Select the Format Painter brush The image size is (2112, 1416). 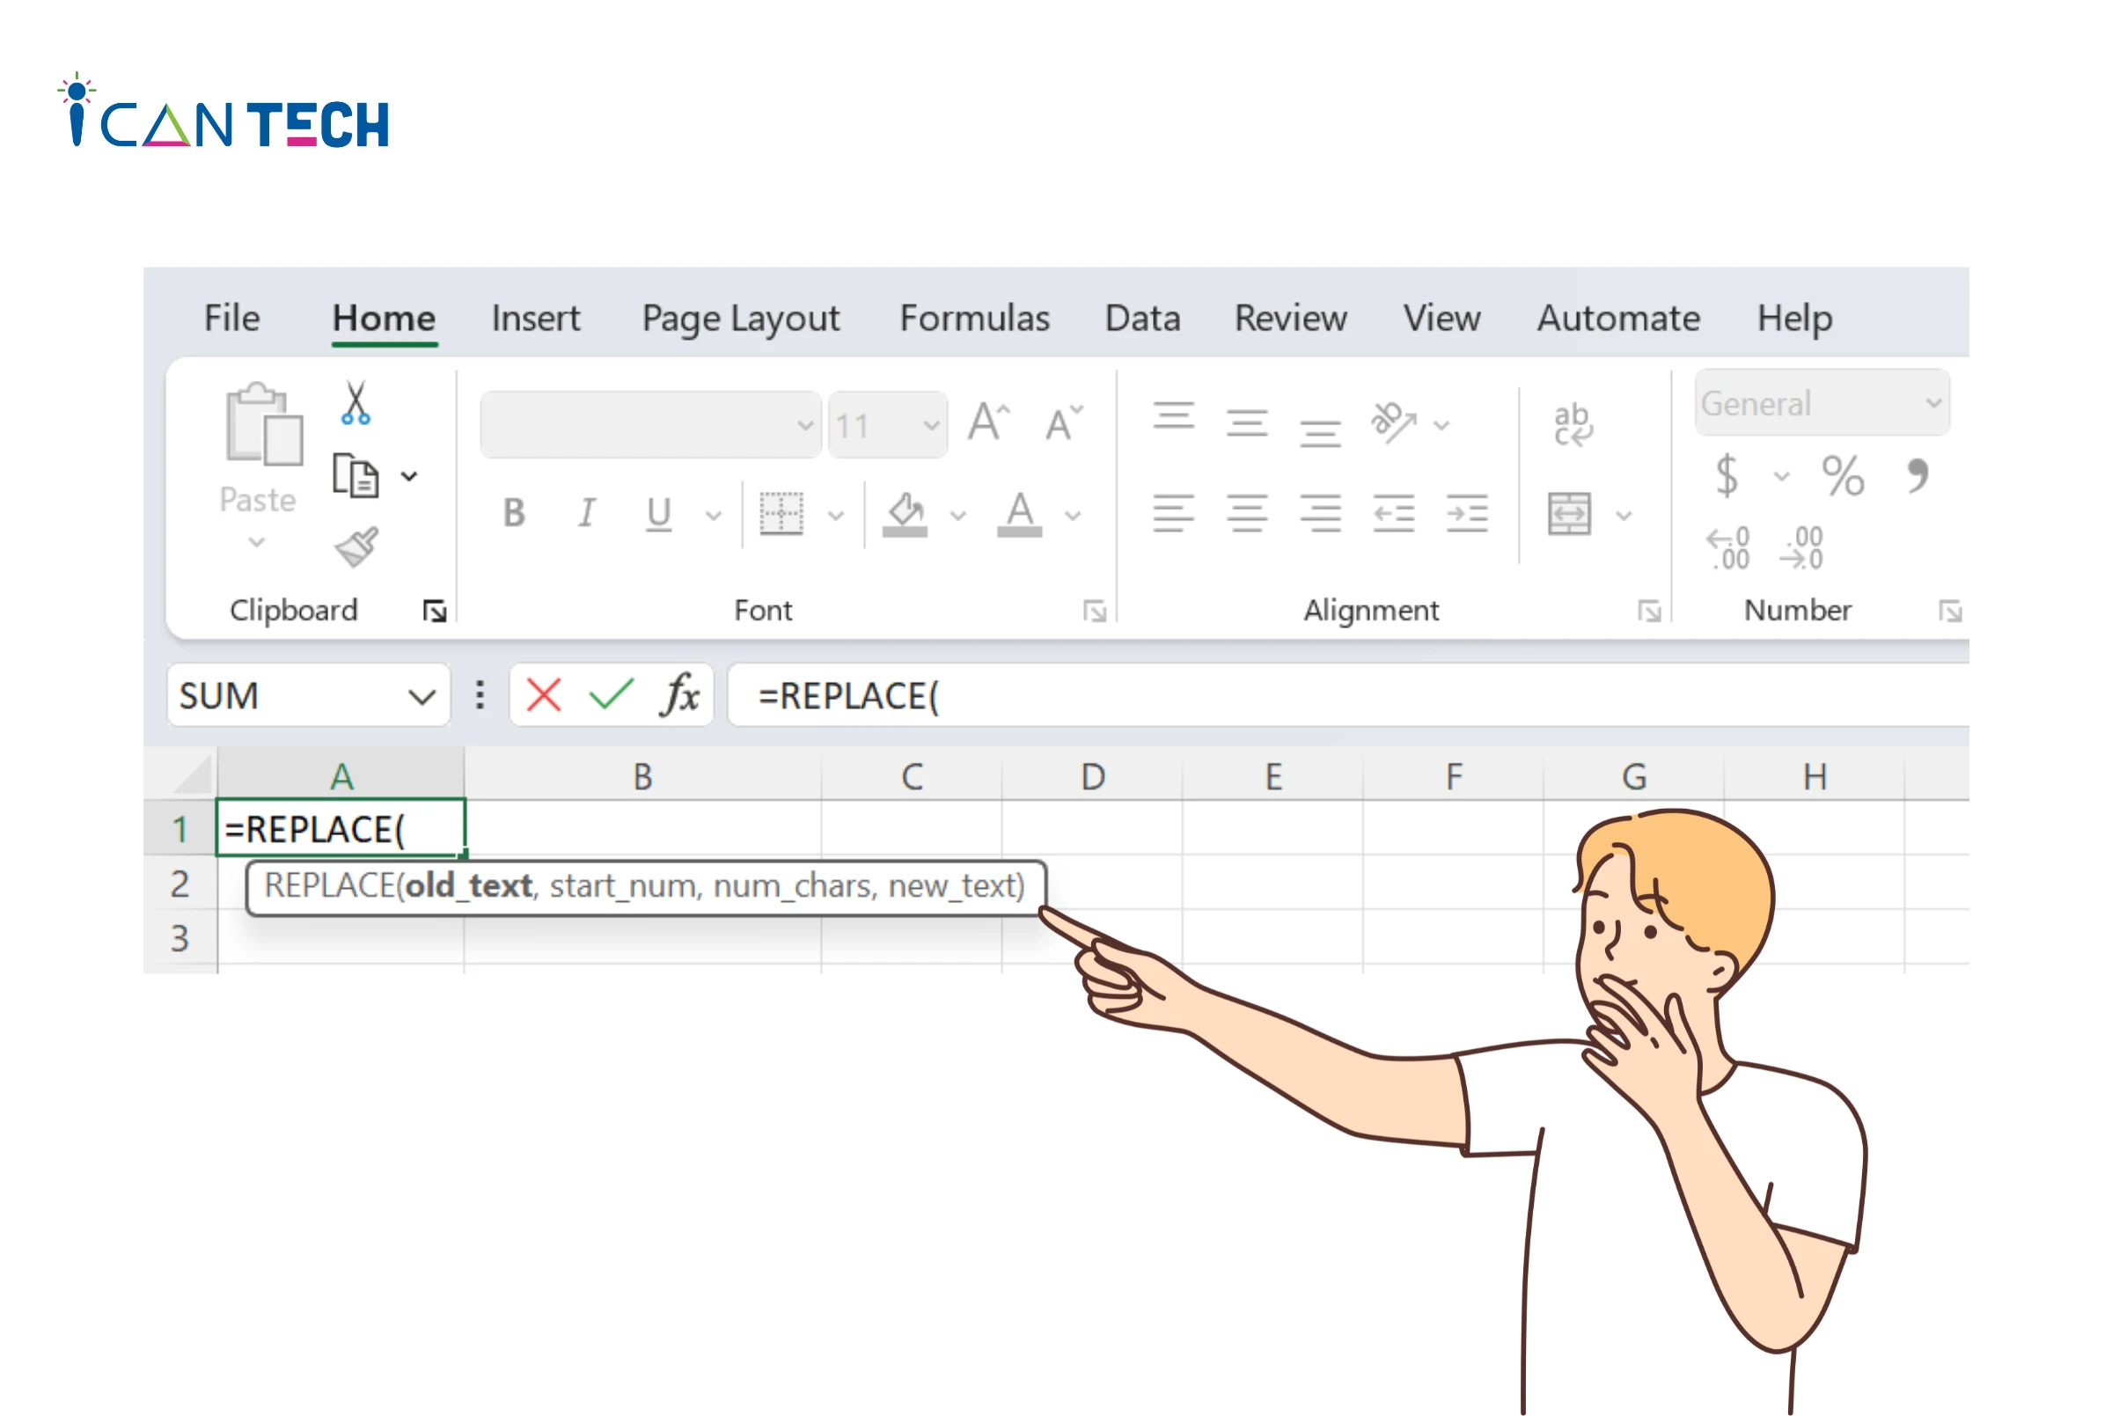356,547
